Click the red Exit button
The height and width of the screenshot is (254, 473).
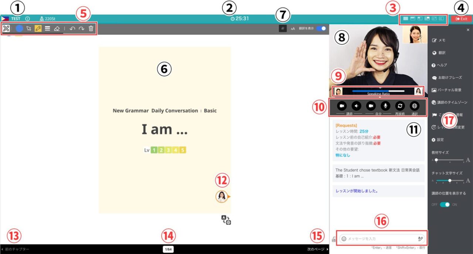pyautogui.click(x=461, y=19)
